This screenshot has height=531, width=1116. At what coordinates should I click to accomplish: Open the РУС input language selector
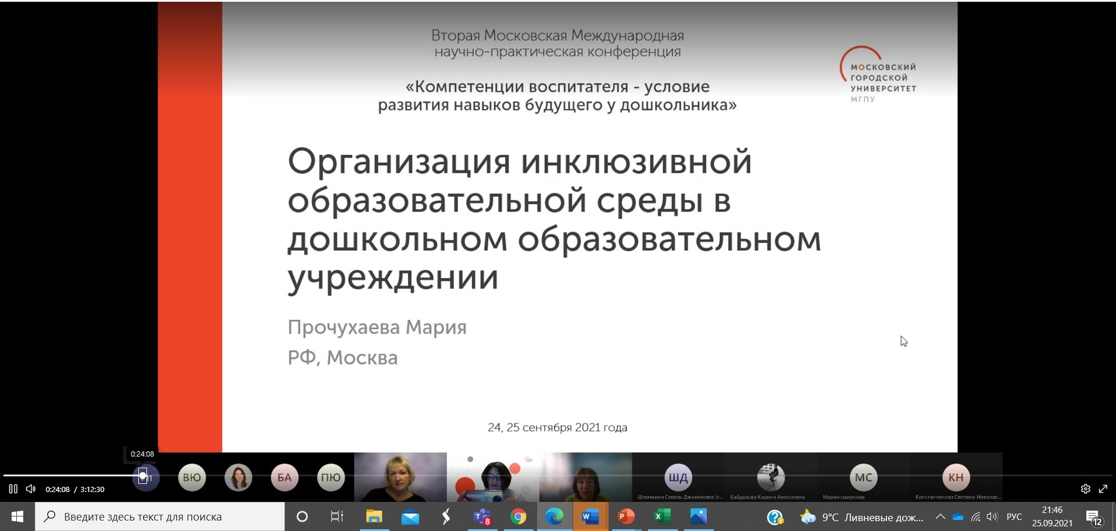(1014, 516)
